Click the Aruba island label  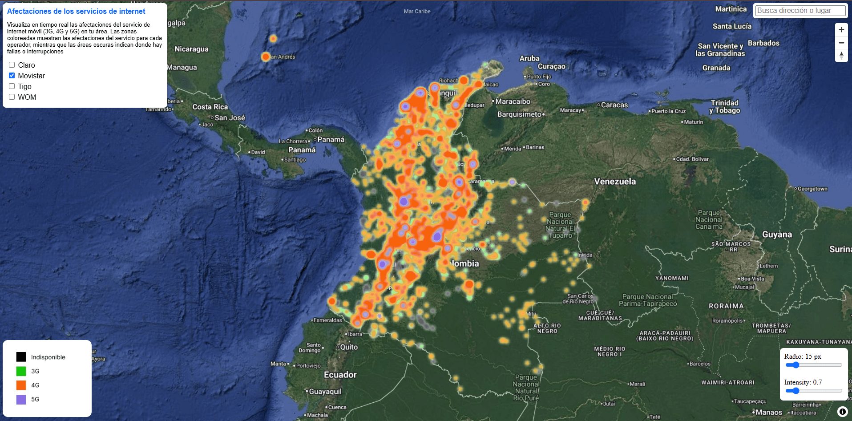(529, 58)
